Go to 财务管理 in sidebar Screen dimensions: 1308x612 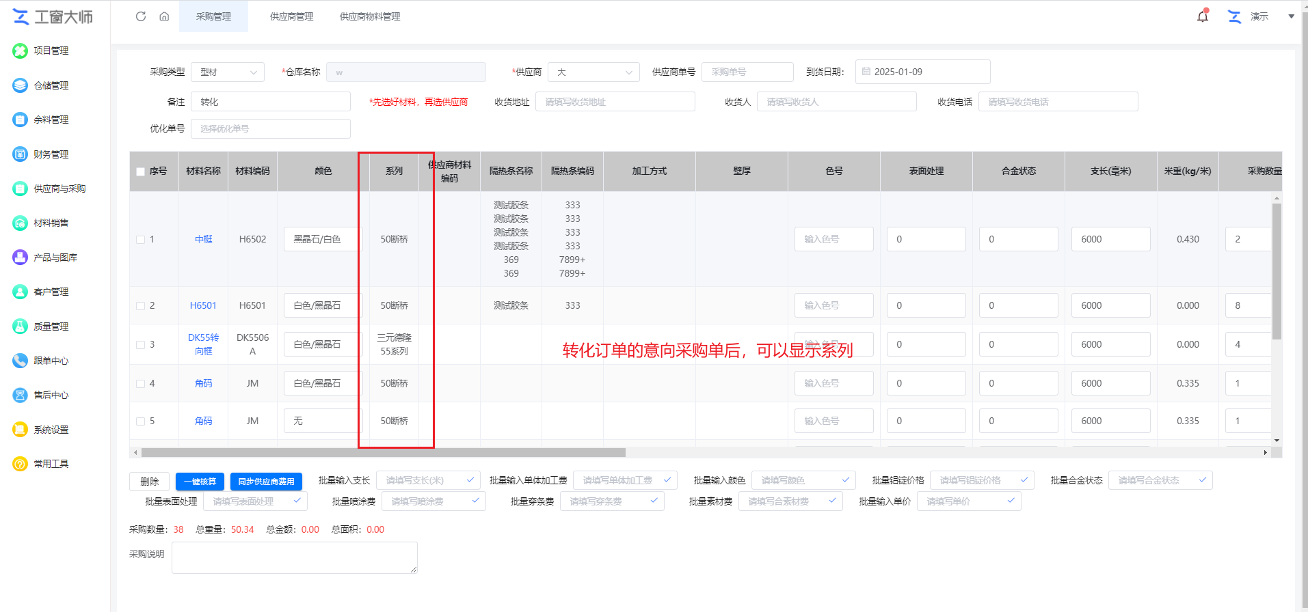(x=51, y=154)
